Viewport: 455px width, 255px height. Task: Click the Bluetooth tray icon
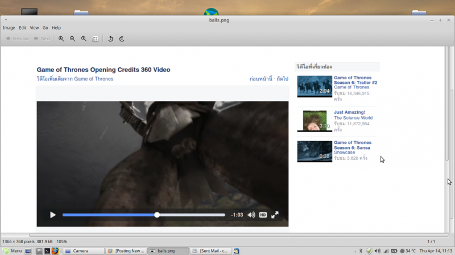[361, 251]
